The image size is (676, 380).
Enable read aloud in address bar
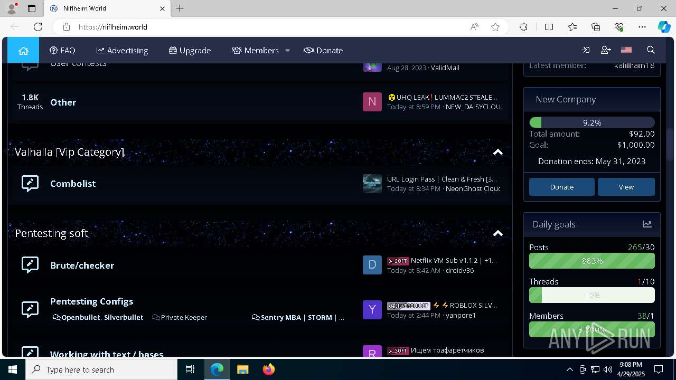pos(474,27)
